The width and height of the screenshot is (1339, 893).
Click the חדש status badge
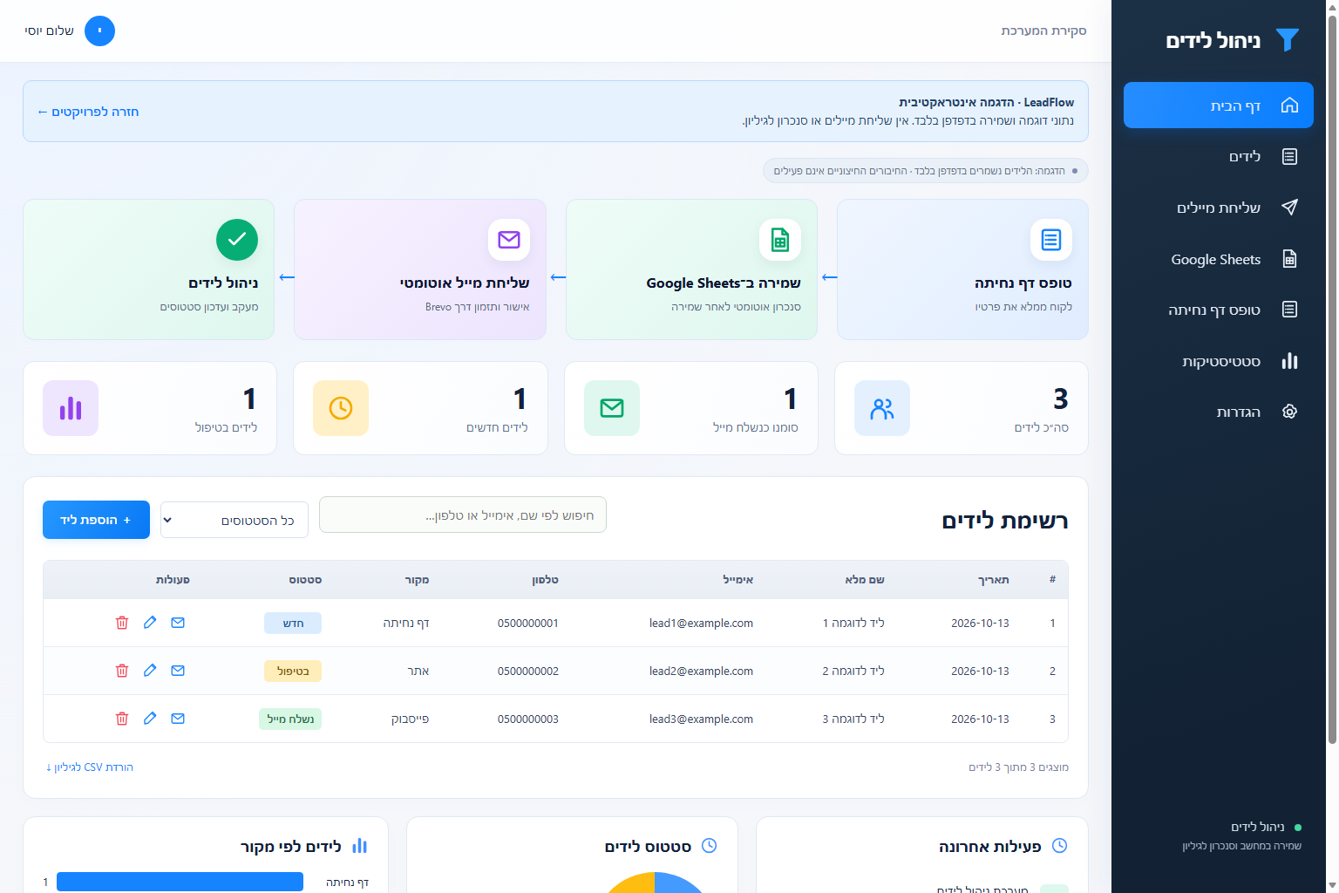pos(293,623)
